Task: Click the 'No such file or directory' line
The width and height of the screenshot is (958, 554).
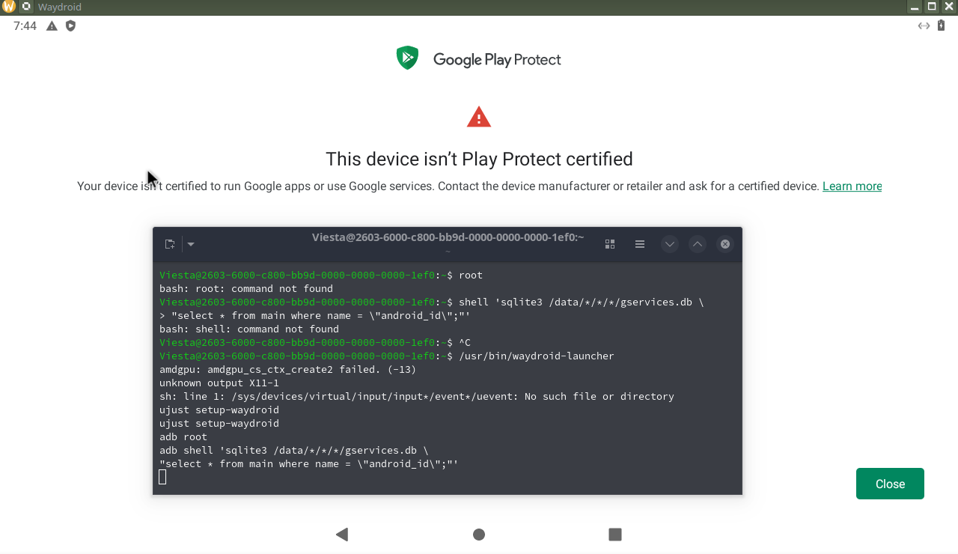Action: coord(417,397)
